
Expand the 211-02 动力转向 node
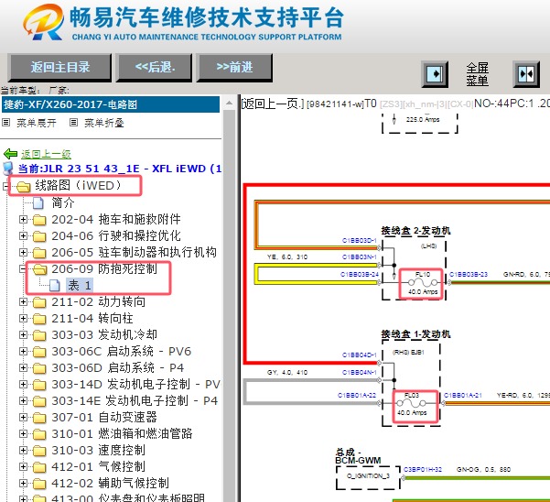pos(23,302)
